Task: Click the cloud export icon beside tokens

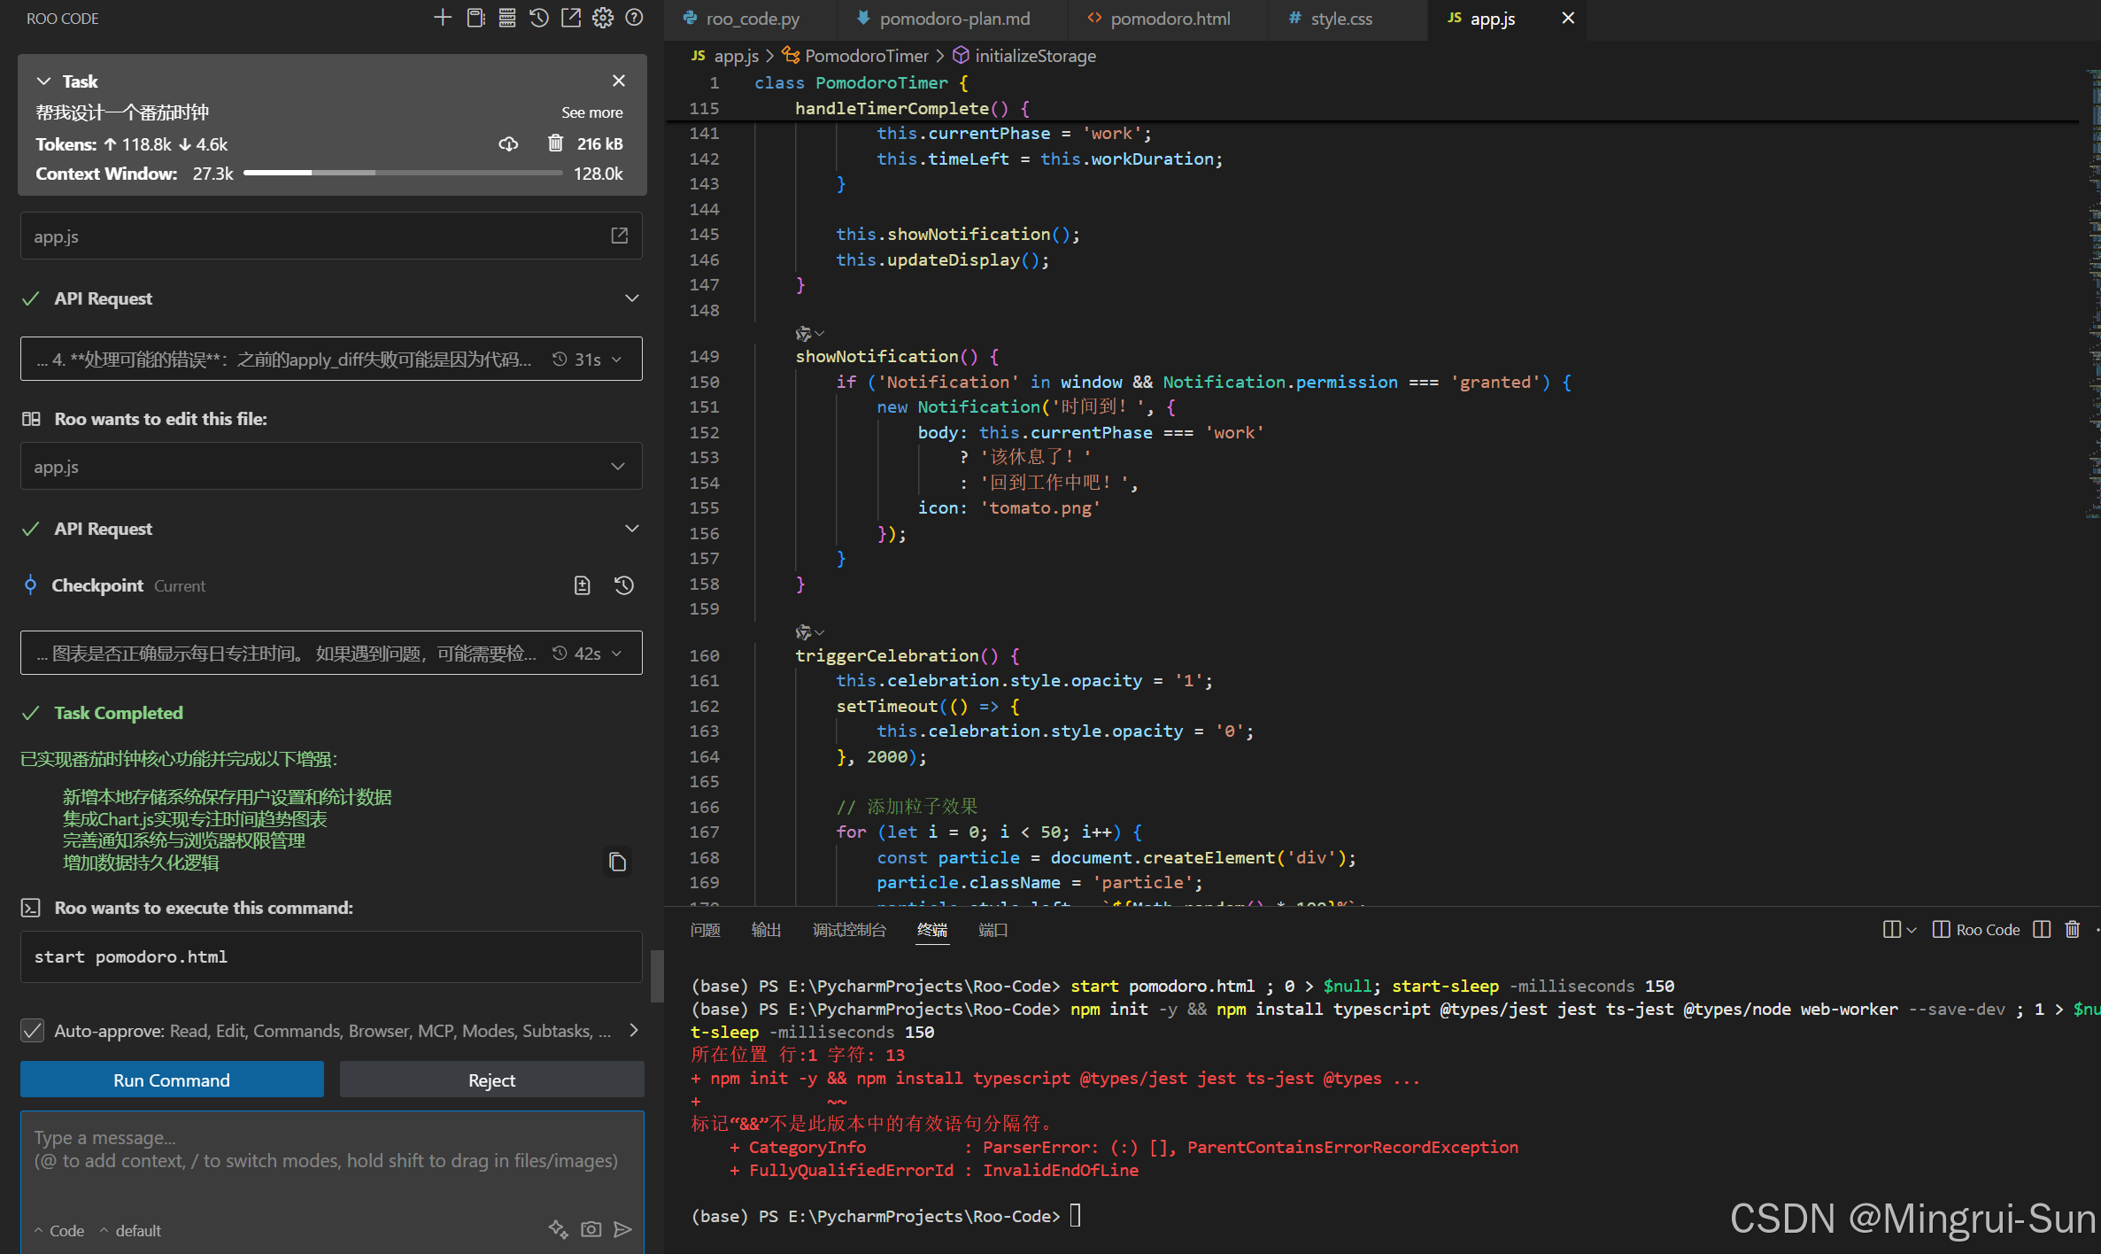Action: (x=508, y=143)
